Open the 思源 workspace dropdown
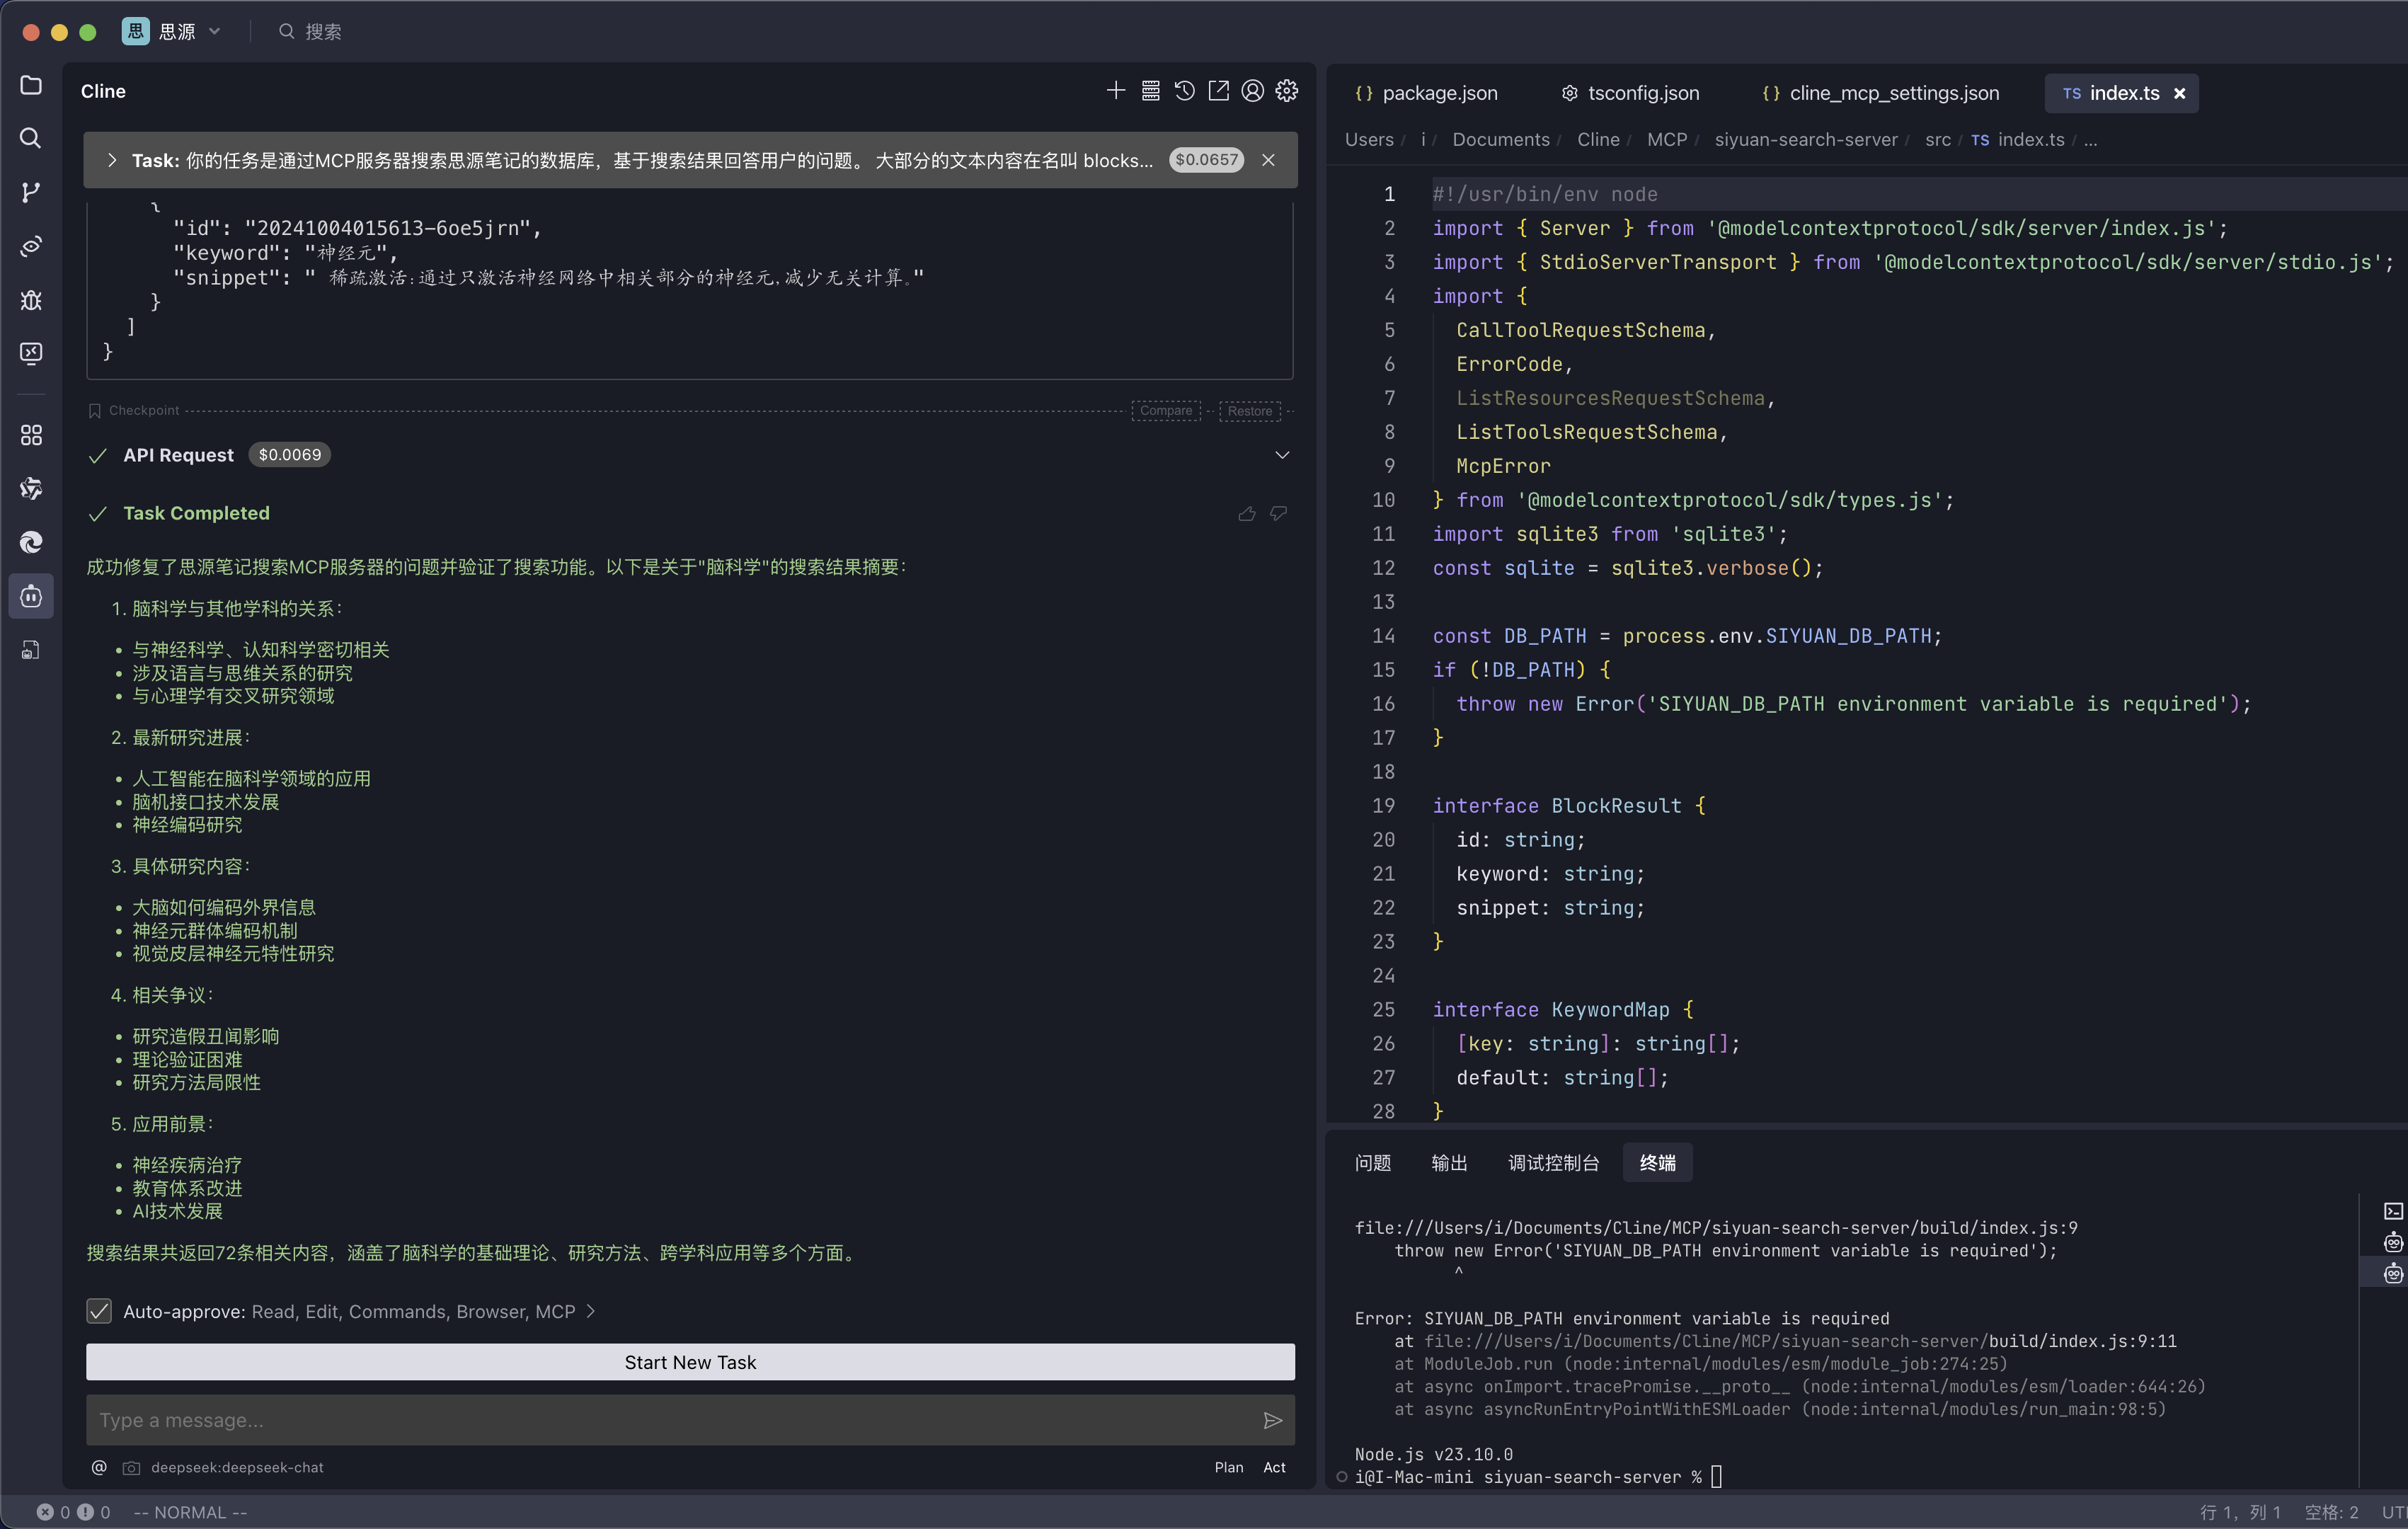Viewport: 2408px width, 1529px height. [x=214, y=32]
